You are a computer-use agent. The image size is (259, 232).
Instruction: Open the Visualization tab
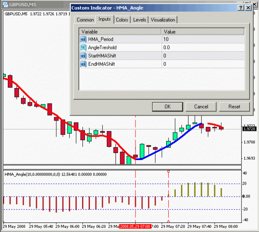point(163,20)
